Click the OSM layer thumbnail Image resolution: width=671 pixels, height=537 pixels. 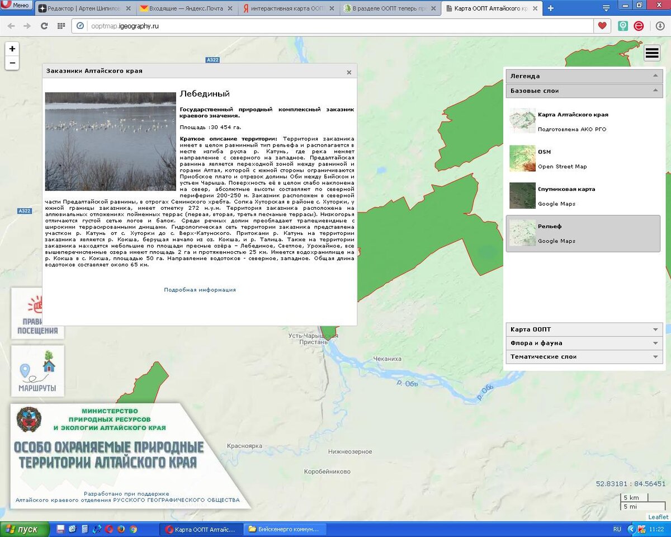522,158
